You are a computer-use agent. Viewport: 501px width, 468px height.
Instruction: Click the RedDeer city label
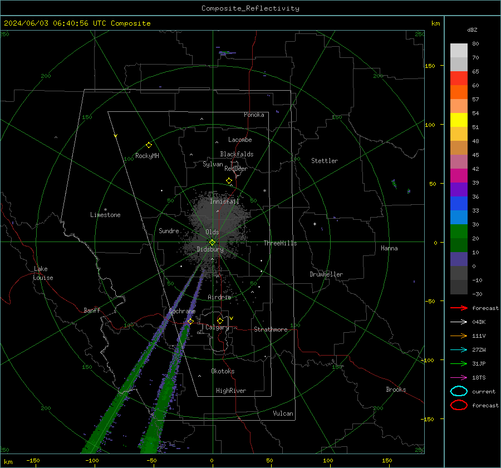tap(236, 169)
